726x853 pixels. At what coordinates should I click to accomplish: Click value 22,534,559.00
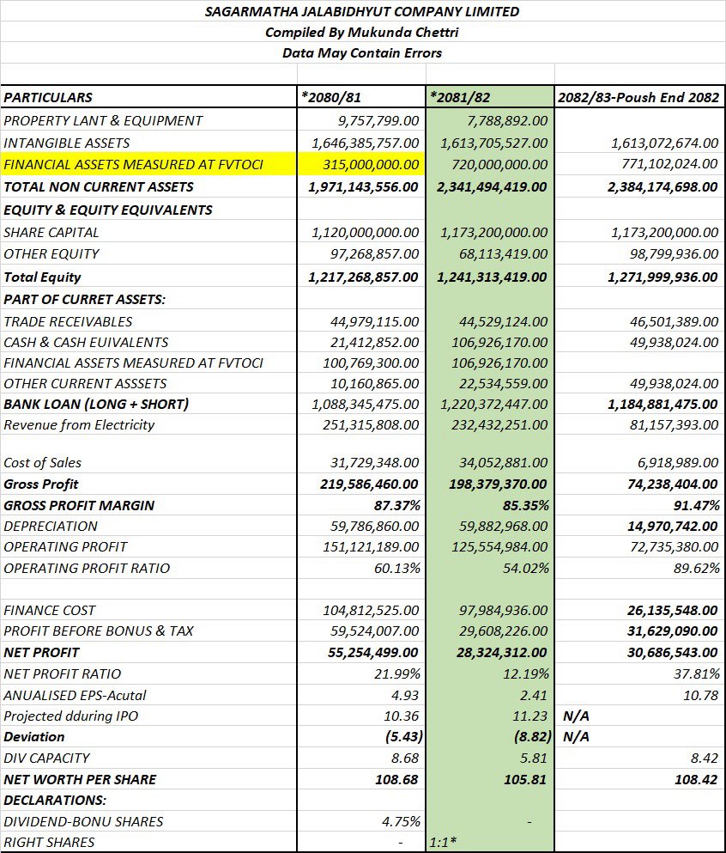coord(503,383)
